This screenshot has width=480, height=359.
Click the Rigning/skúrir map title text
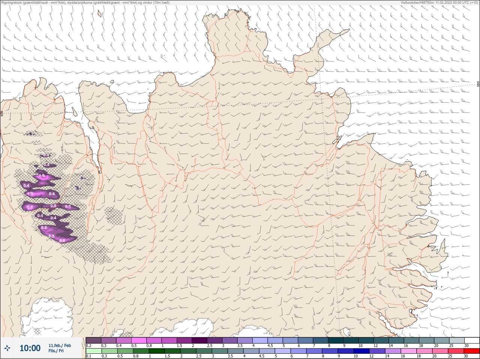pos(85,3)
